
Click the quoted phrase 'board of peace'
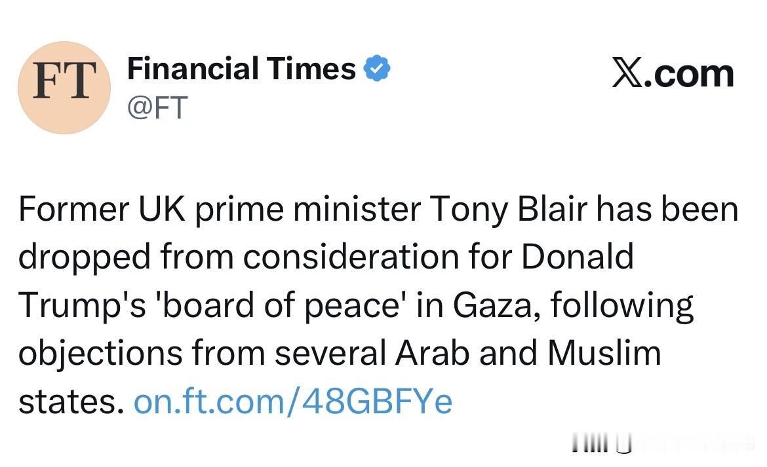tap(281, 306)
